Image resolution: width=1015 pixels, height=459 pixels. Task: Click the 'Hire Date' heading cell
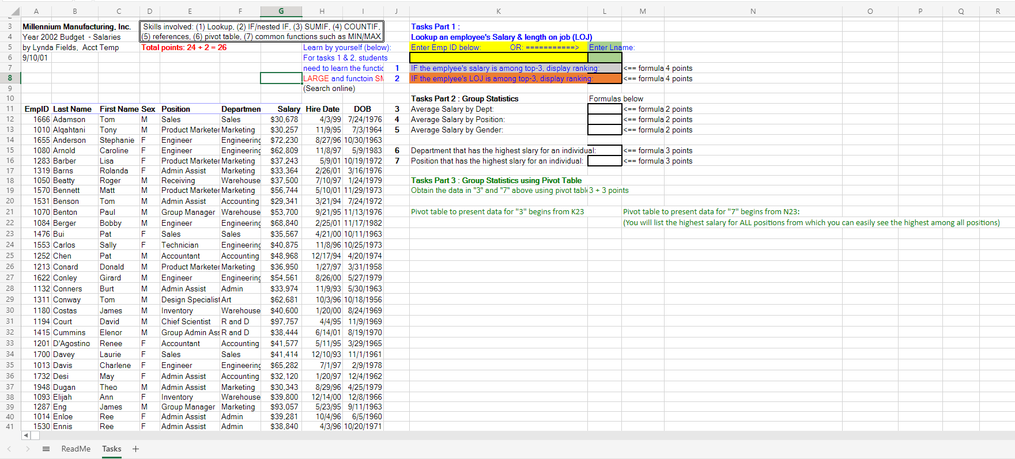322,109
